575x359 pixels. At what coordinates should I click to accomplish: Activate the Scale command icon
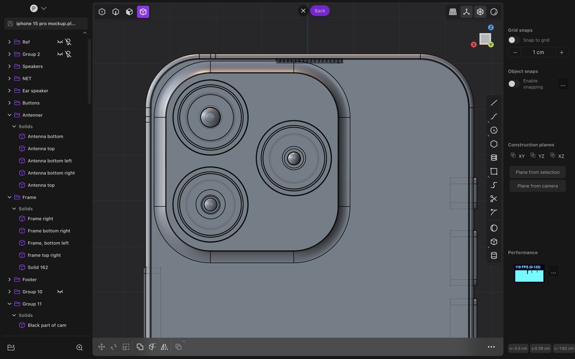(126, 347)
